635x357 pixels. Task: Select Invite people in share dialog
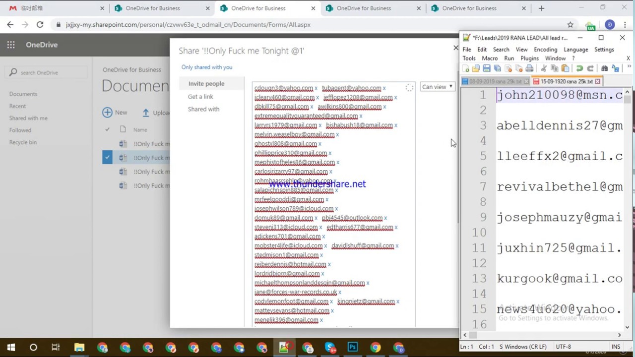pos(206,84)
